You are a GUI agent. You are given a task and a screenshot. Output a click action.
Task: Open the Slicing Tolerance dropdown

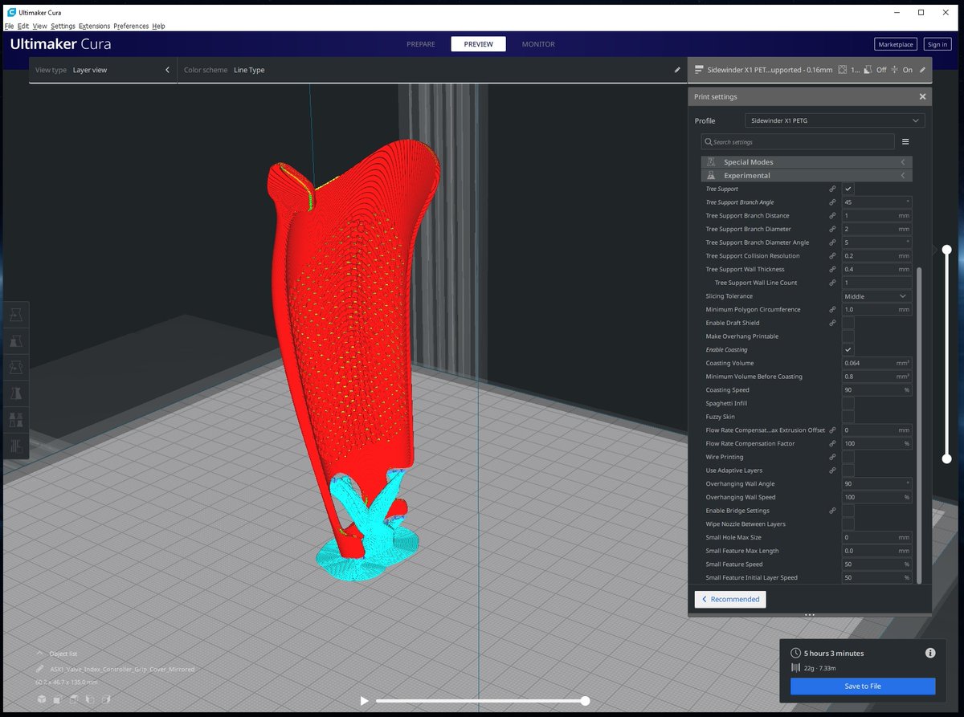click(876, 296)
